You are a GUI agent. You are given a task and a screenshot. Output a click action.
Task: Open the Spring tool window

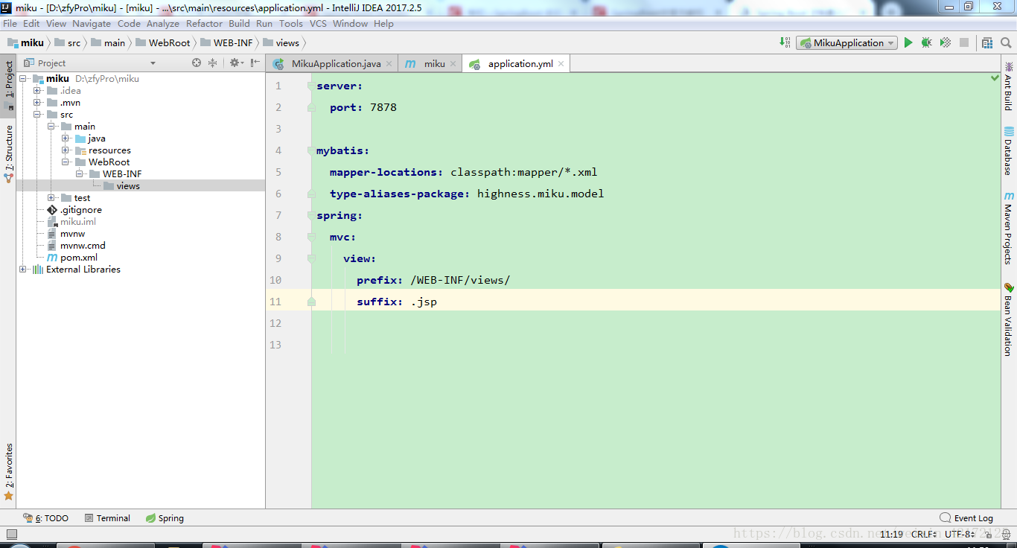click(165, 517)
